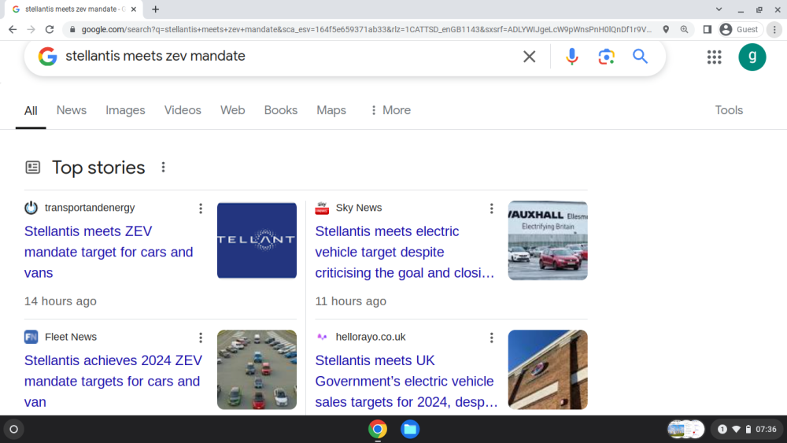Click the '11 hours ago' timestamp

coord(351,301)
